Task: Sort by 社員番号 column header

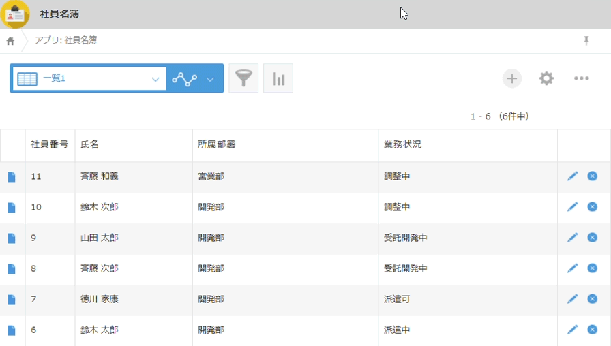Action: coord(49,145)
